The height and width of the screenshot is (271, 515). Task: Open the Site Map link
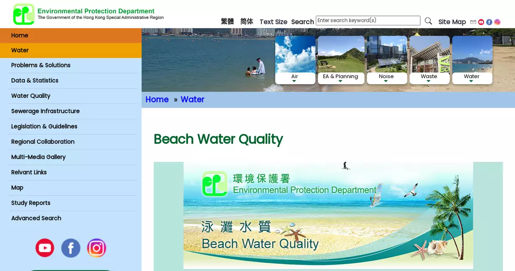click(452, 22)
